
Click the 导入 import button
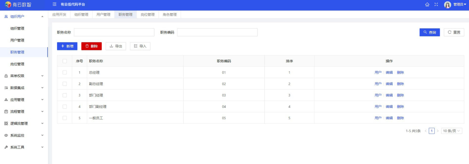click(140, 46)
